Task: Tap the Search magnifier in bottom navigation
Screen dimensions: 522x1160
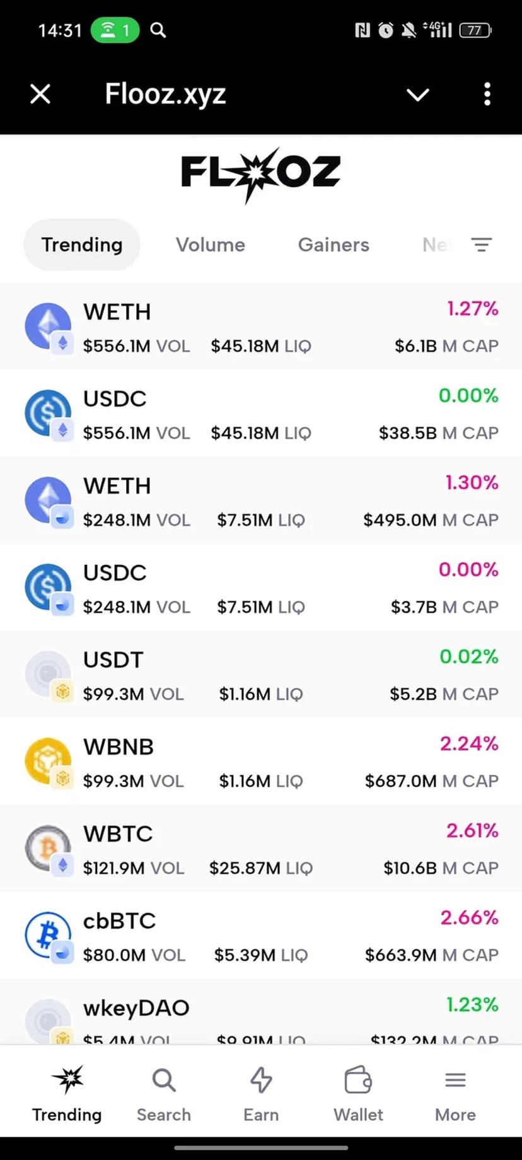Action: [164, 1081]
